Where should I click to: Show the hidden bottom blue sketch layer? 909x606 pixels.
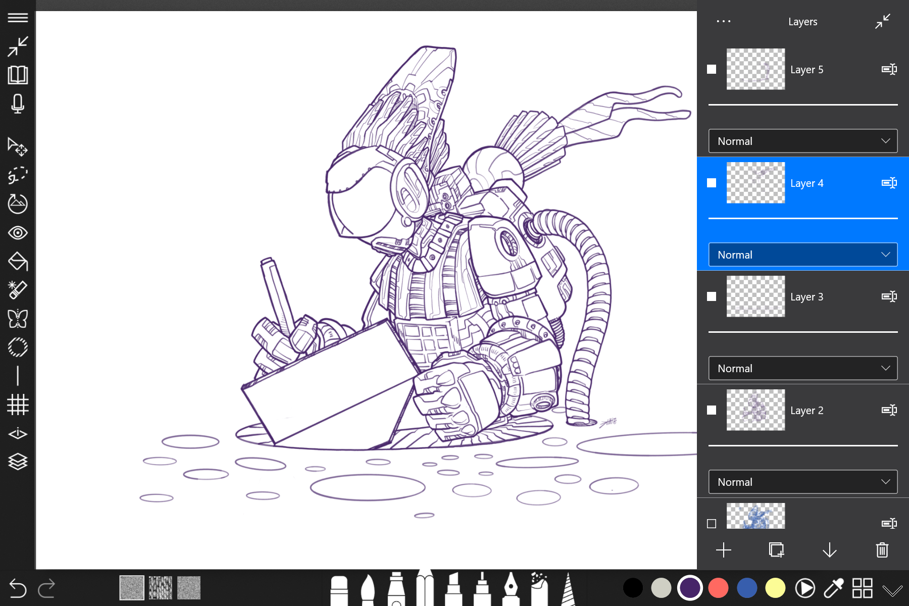(712, 524)
